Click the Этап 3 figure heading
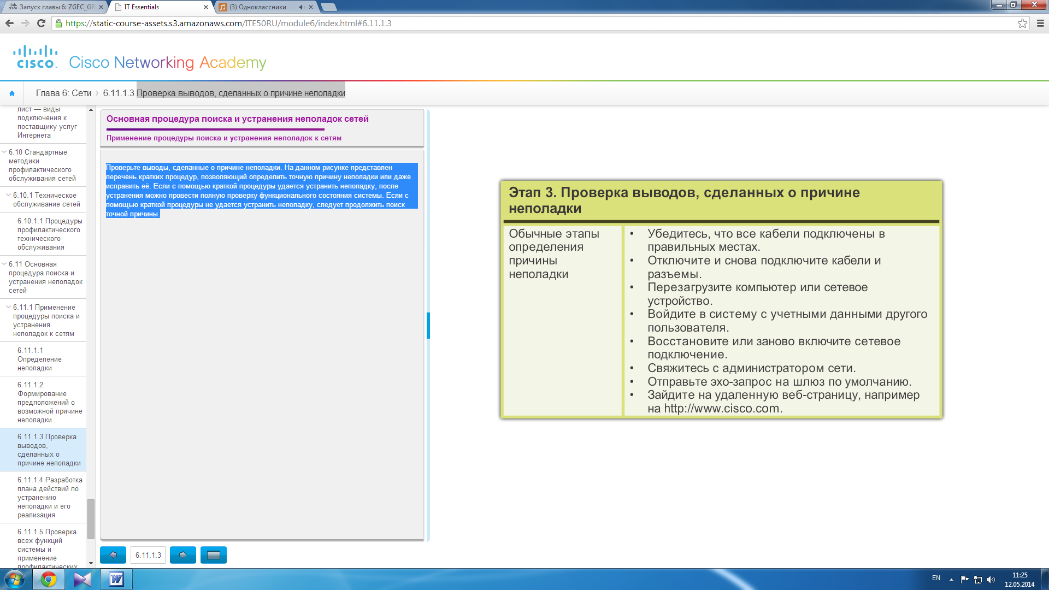Screen dimensions: 1049x590 (x=684, y=200)
